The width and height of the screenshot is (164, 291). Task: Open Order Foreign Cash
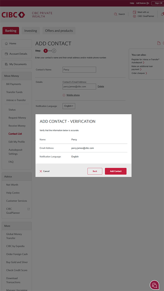pos(17,254)
